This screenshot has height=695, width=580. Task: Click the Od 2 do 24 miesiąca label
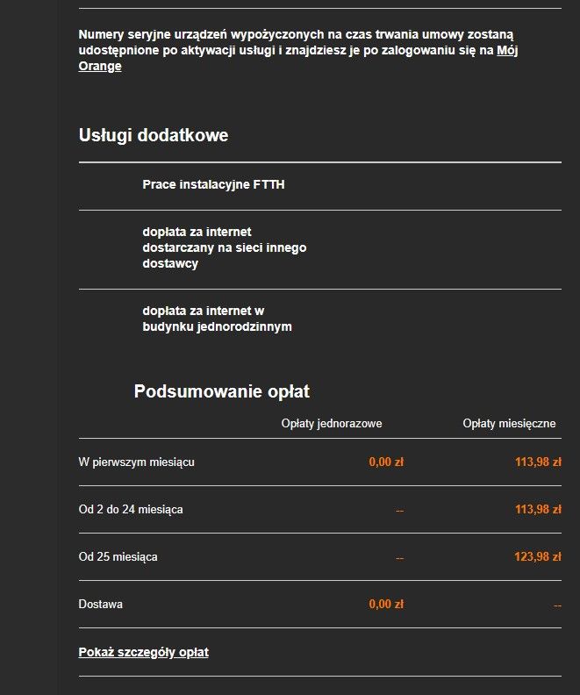click(131, 510)
